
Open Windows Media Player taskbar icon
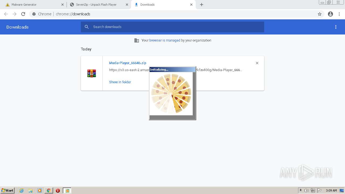pyautogui.click(x=40, y=190)
